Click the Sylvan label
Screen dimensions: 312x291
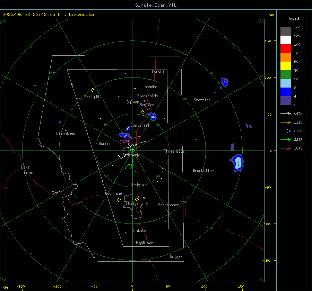(x=133, y=102)
